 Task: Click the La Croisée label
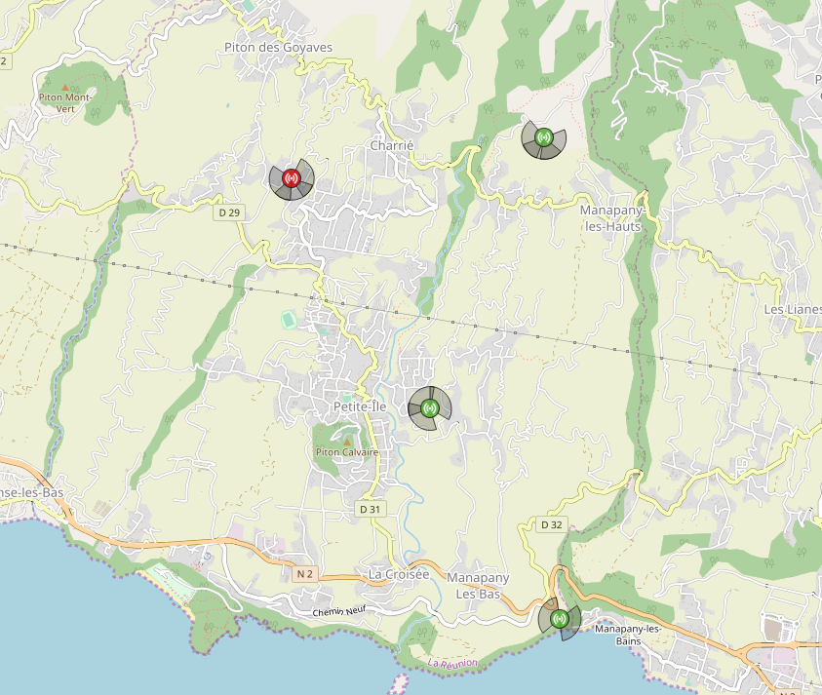tap(399, 574)
